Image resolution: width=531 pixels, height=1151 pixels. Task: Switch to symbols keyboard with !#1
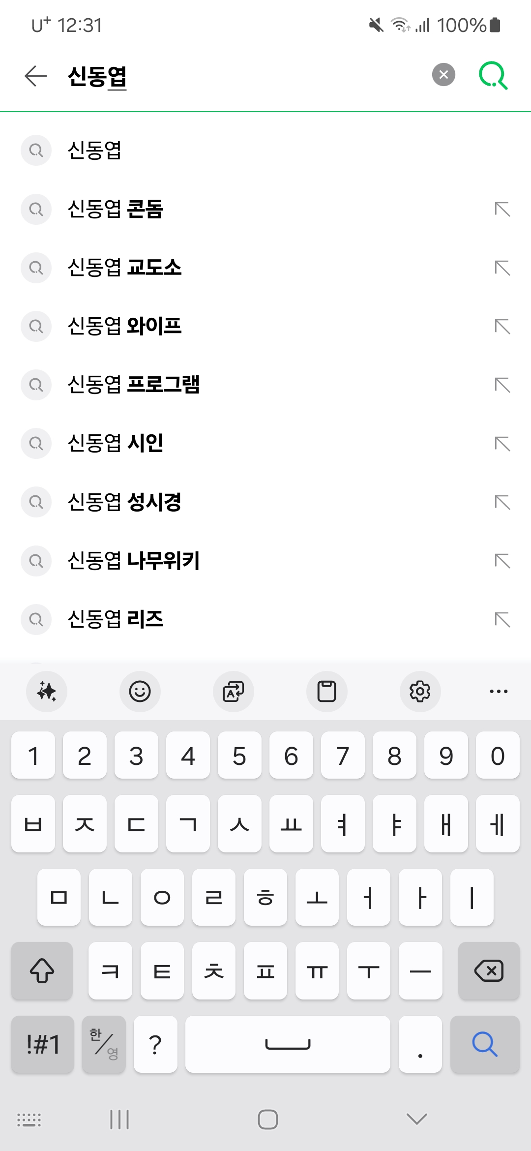pyautogui.click(x=43, y=1044)
